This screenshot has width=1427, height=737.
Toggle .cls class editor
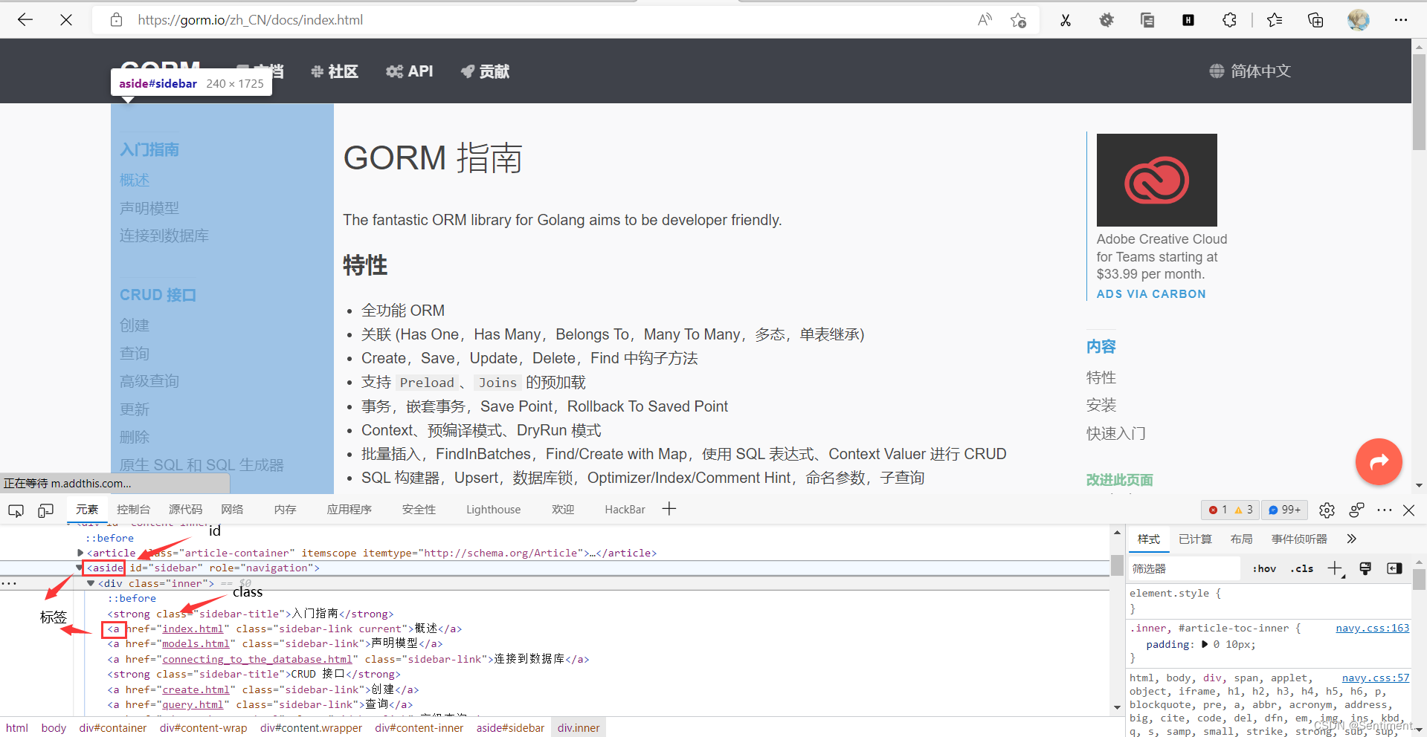tap(1301, 568)
